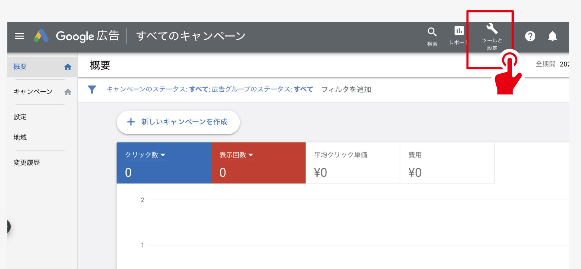Go to 地域 in the sidebar
Screen dimensions: 581x269
point(20,137)
